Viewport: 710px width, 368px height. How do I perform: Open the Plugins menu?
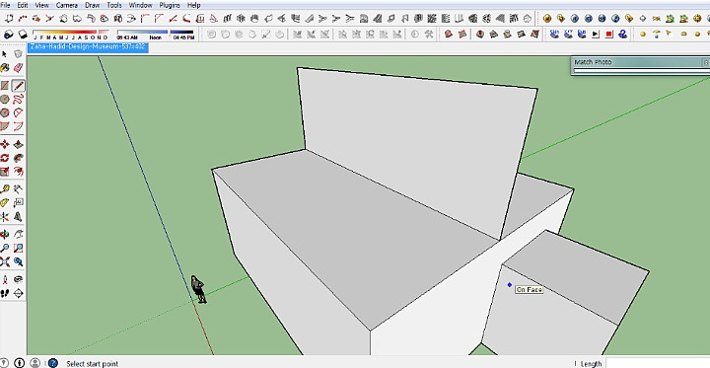coord(170,5)
